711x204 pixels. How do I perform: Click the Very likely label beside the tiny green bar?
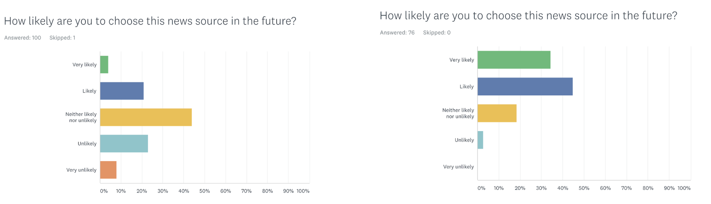[x=84, y=65]
